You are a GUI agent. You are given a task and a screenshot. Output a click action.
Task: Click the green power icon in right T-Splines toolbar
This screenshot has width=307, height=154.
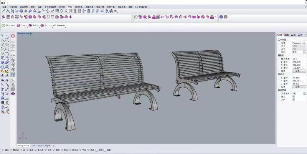pos(136,17)
